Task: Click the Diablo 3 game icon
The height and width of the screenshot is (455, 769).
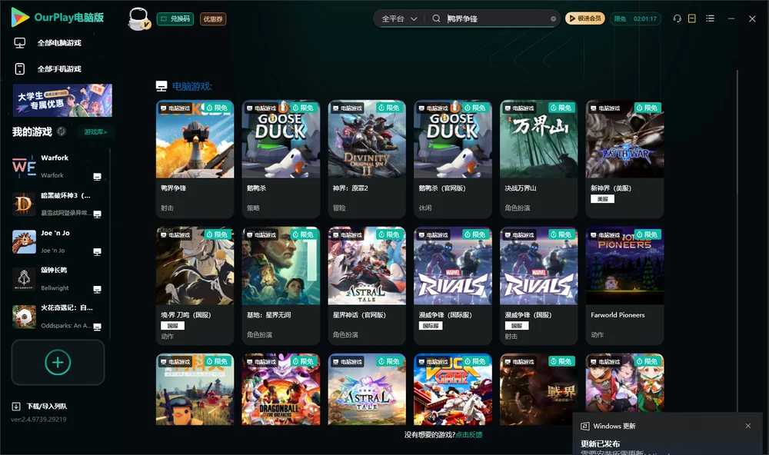Action: click(24, 204)
